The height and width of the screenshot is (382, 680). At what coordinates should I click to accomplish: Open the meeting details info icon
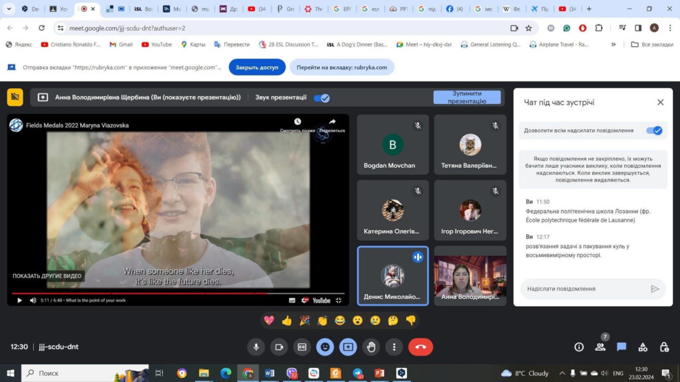click(x=579, y=347)
